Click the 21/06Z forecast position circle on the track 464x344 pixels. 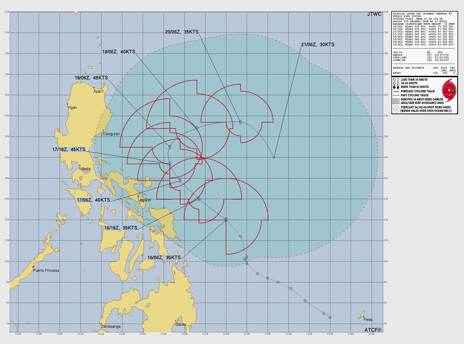[274, 157]
